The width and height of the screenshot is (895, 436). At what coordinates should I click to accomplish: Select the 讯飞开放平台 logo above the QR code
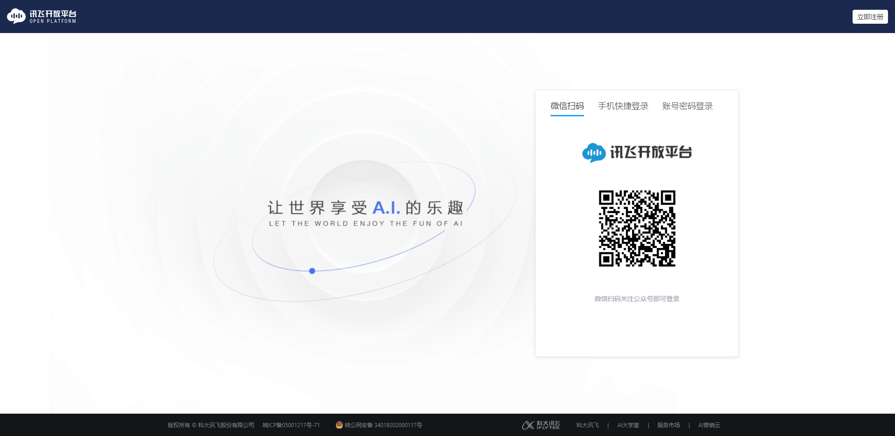pos(637,152)
